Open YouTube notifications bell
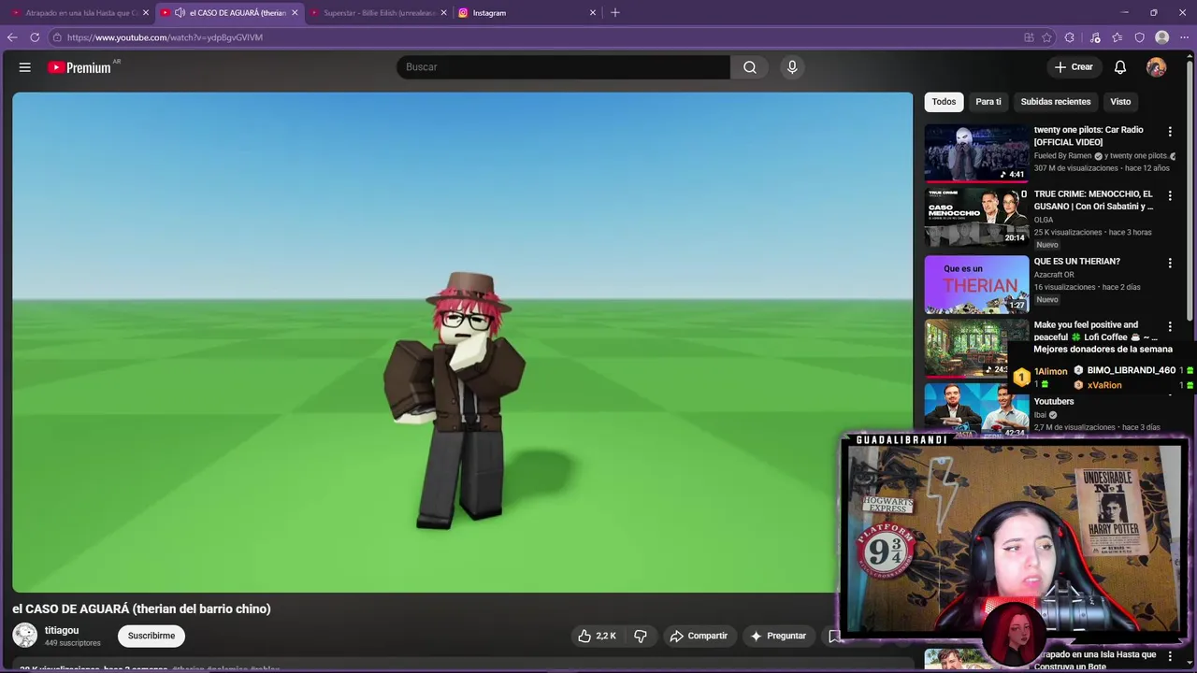This screenshot has height=673, width=1197. (x=1120, y=67)
